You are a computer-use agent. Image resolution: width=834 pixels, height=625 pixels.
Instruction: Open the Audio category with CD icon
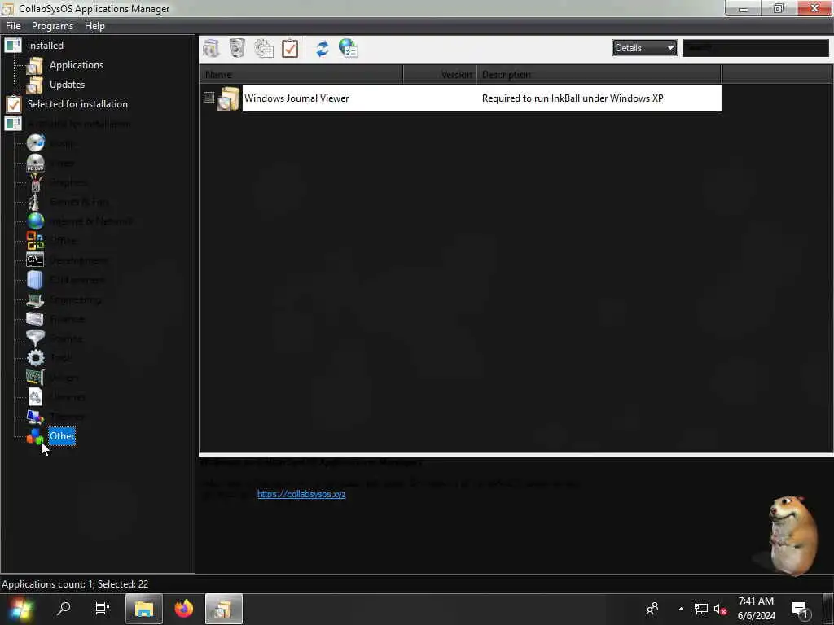pyautogui.click(x=36, y=143)
